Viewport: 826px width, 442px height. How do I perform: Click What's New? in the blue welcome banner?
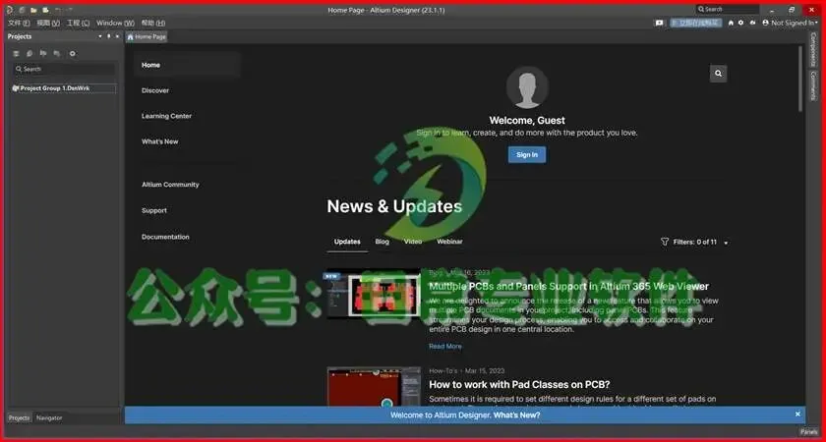pyautogui.click(x=517, y=415)
